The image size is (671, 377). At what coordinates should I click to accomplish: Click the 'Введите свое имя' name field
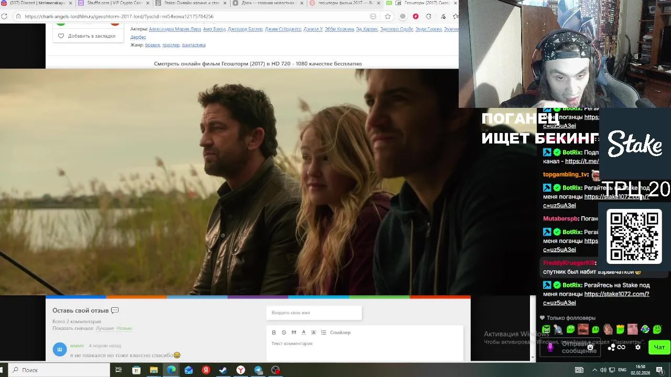[x=314, y=313]
